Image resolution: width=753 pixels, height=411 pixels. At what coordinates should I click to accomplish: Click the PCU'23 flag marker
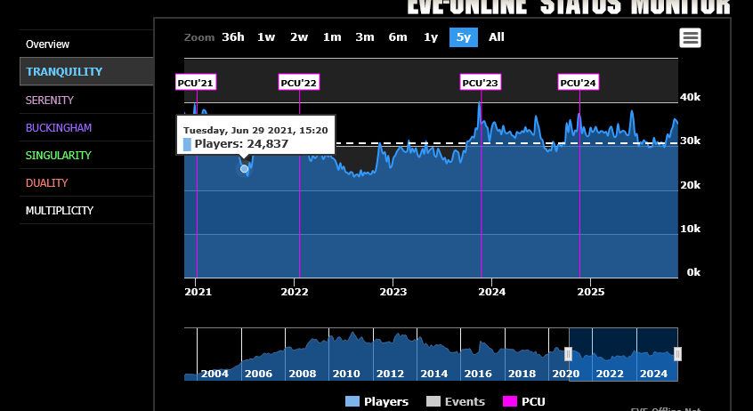[x=481, y=83]
